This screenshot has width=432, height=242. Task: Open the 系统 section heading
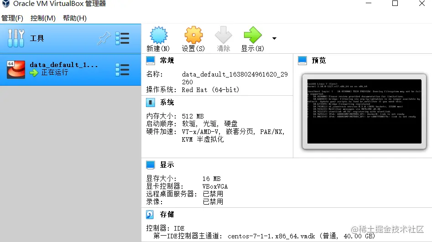point(167,103)
